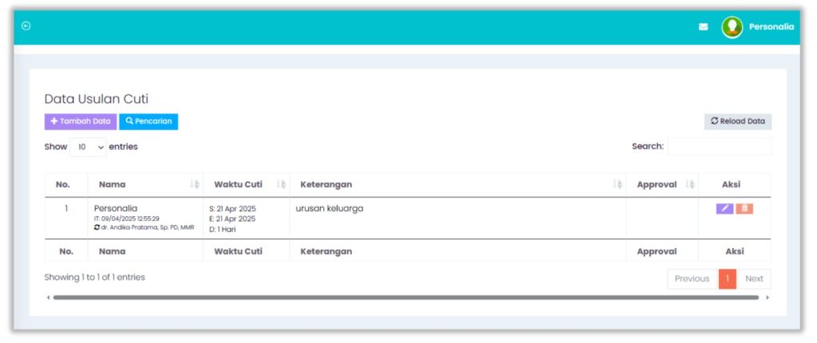Click the horizontal scrollbar track
The width and height of the screenshot is (817, 343).
[x=406, y=298]
